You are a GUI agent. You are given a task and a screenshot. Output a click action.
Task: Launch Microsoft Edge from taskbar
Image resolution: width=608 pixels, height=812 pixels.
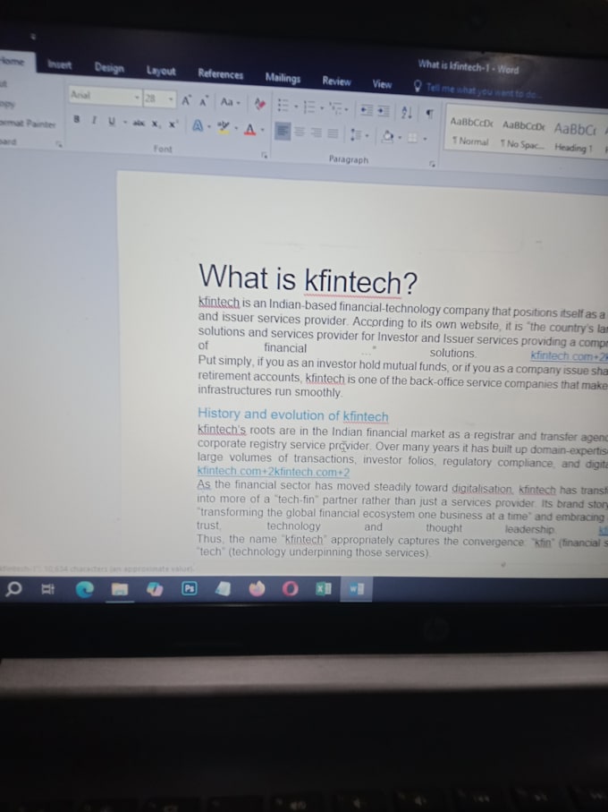pyautogui.click(x=84, y=589)
